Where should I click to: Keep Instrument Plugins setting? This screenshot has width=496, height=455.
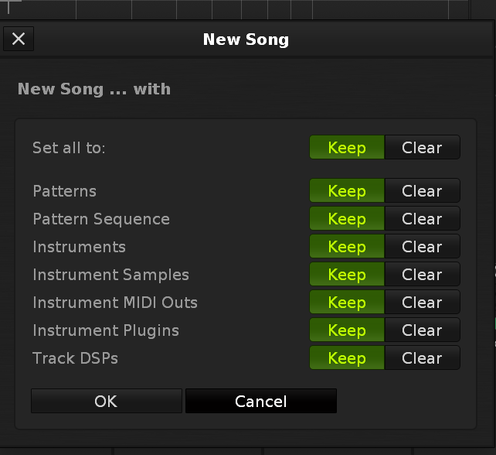pyautogui.click(x=347, y=330)
